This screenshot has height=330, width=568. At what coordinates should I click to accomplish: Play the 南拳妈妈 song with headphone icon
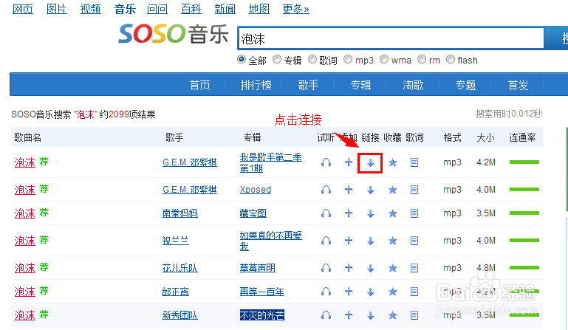coord(326,213)
